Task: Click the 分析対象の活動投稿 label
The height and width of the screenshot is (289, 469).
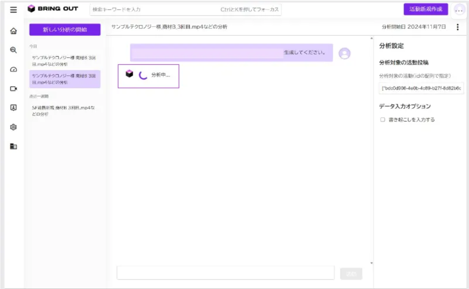Action: [404, 62]
